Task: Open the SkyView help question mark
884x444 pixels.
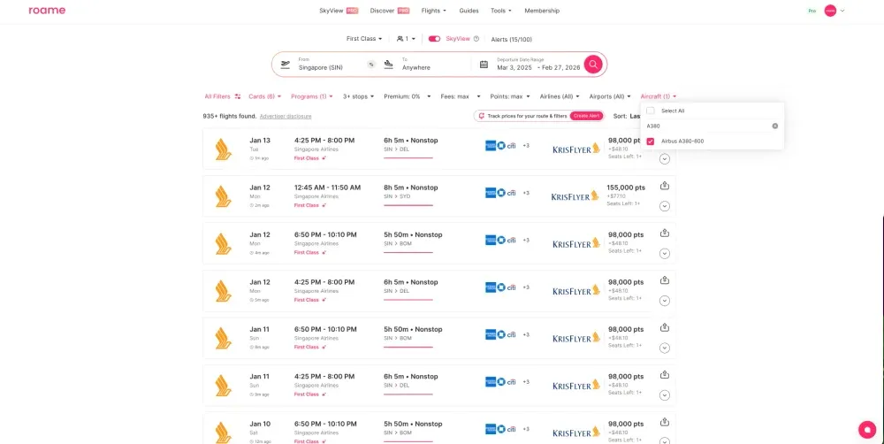Action: pos(476,39)
